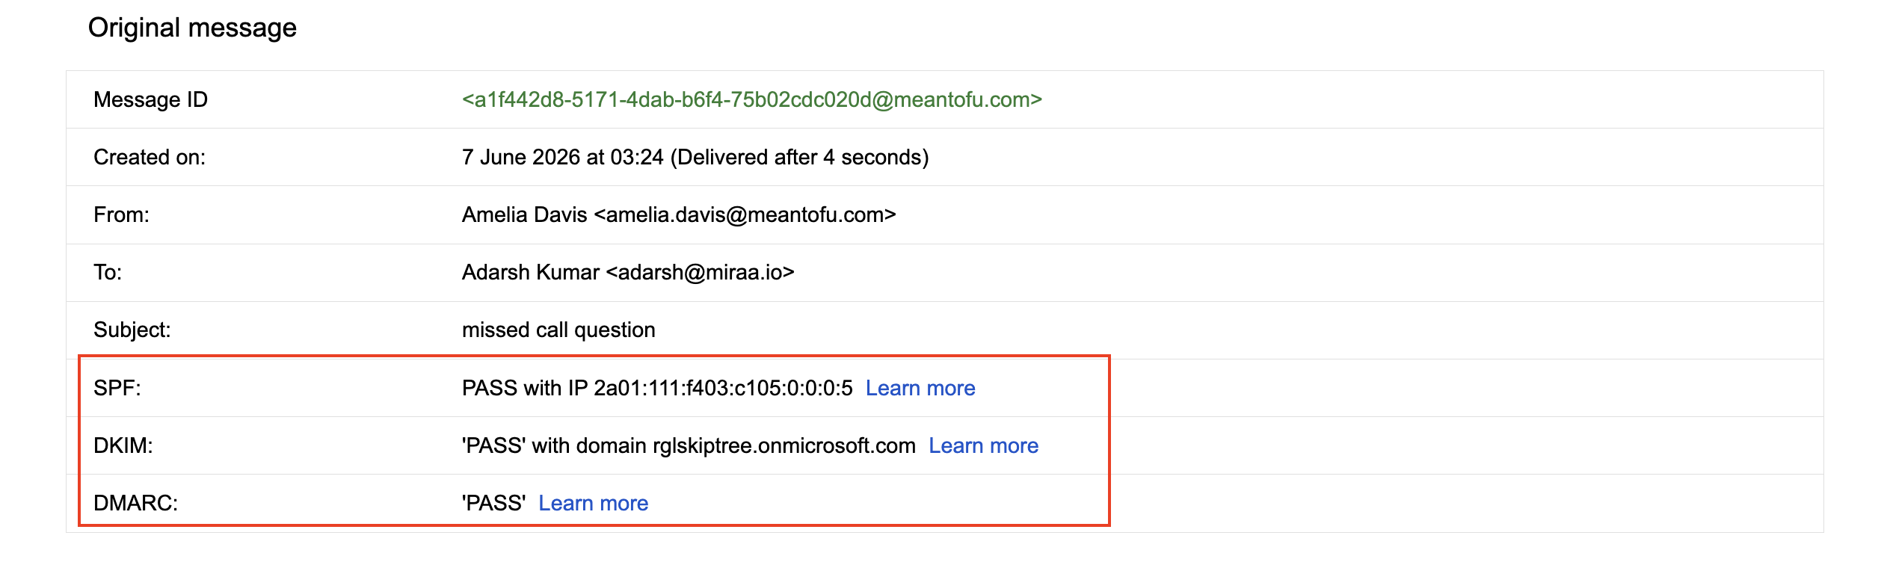Click the 'DMARC:' label
The image size is (1890, 565).
click(135, 503)
